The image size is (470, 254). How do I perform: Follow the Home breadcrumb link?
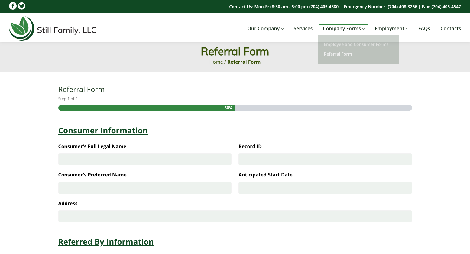click(x=216, y=62)
